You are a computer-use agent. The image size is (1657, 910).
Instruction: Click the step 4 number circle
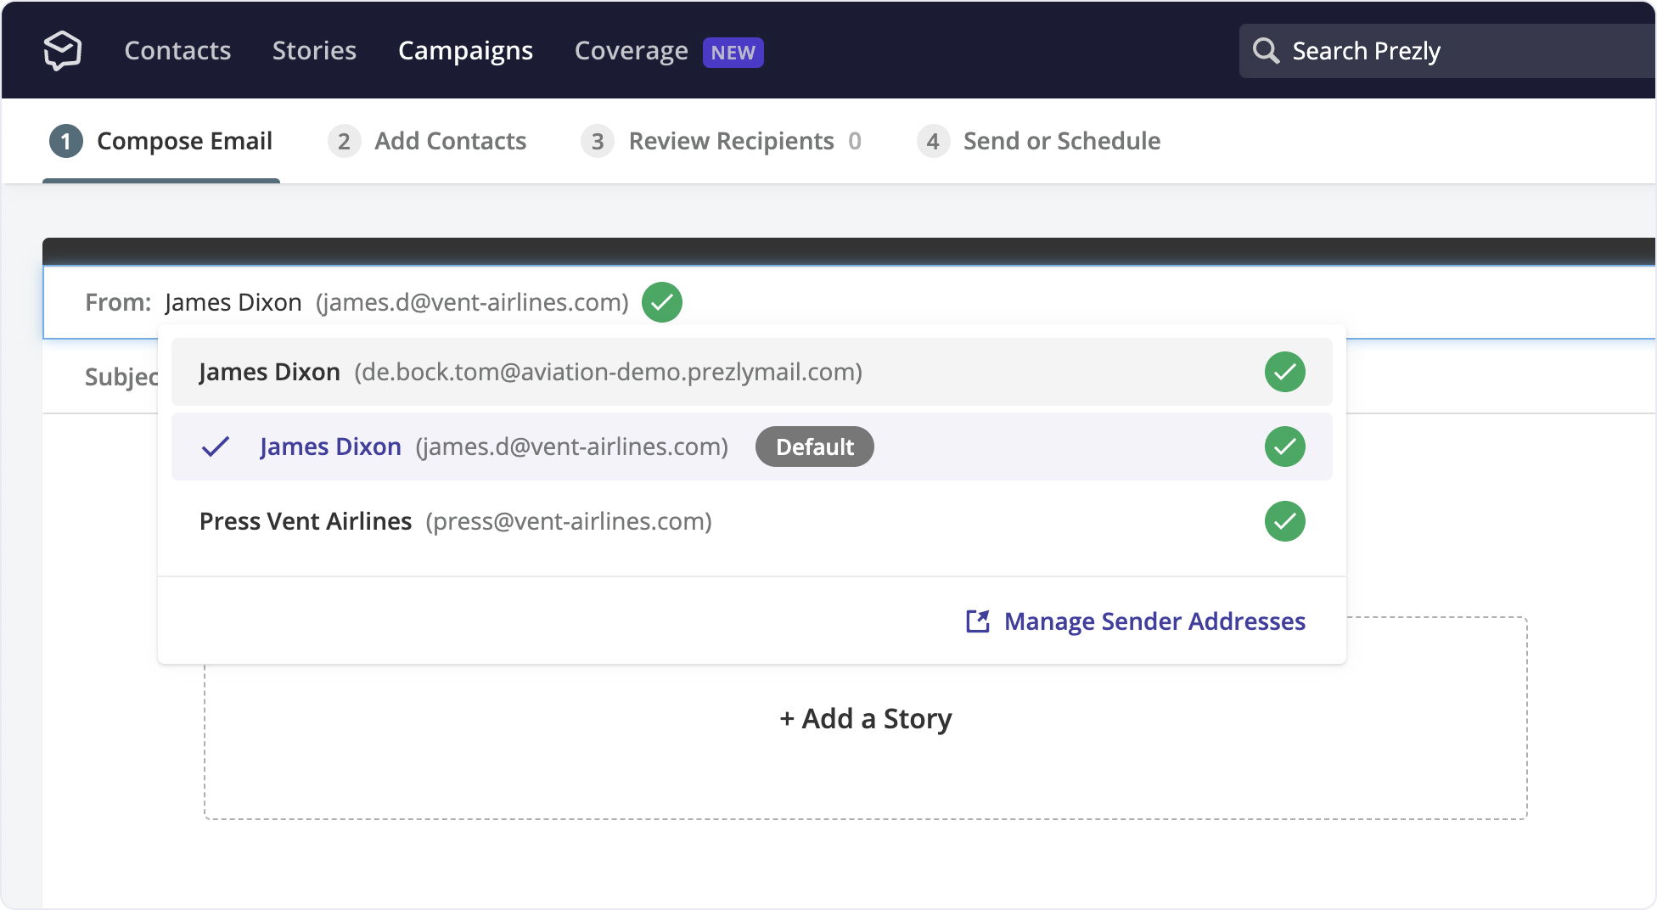click(933, 141)
